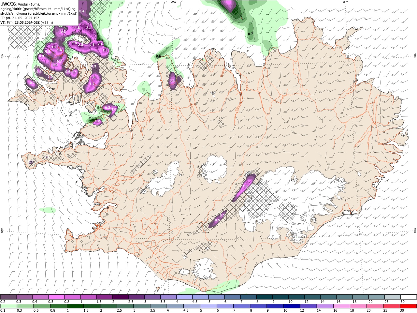
Task: Click the '2.1' snowfall value label
Action: tap(92, 45)
